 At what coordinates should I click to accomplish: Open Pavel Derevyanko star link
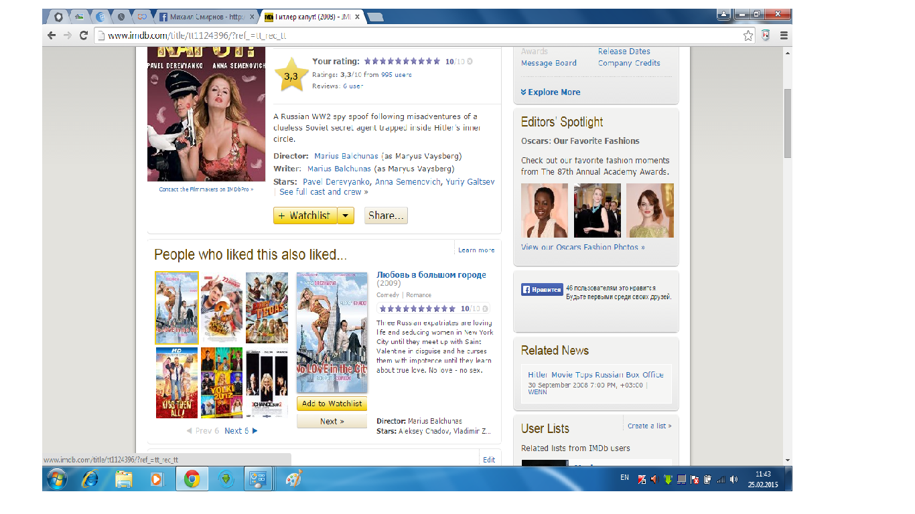pyautogui.click(x=337, y=182)
